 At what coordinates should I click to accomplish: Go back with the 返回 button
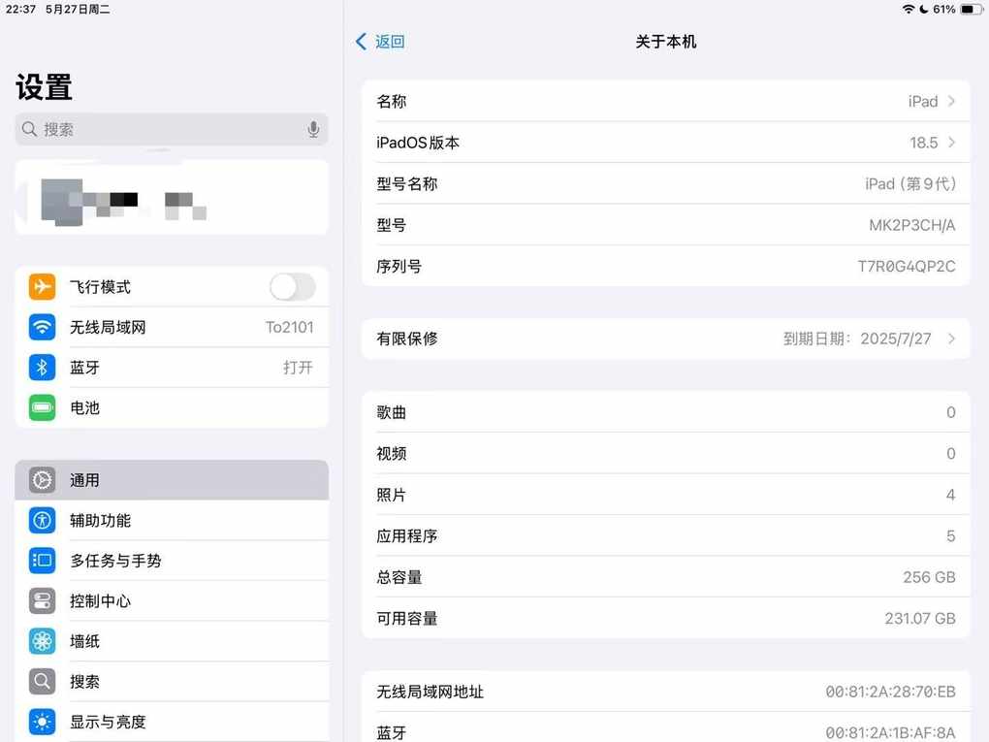380,42
